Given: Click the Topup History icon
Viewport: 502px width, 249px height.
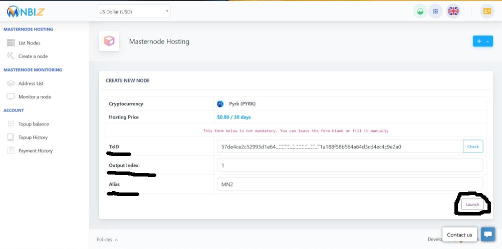Looking at the screenshot, I should [x=11, y=137].
